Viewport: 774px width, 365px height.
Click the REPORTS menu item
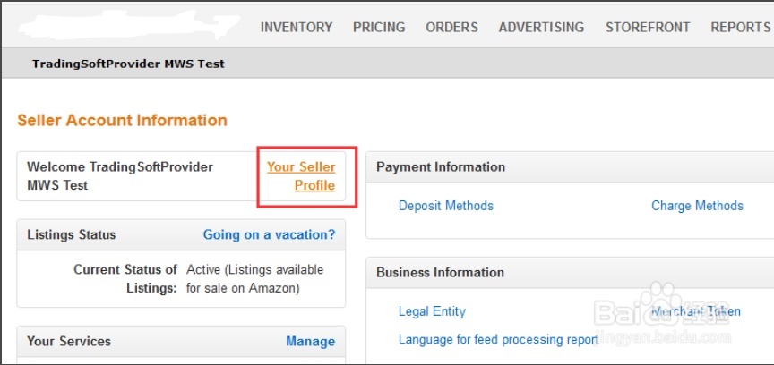coord(740,27)
